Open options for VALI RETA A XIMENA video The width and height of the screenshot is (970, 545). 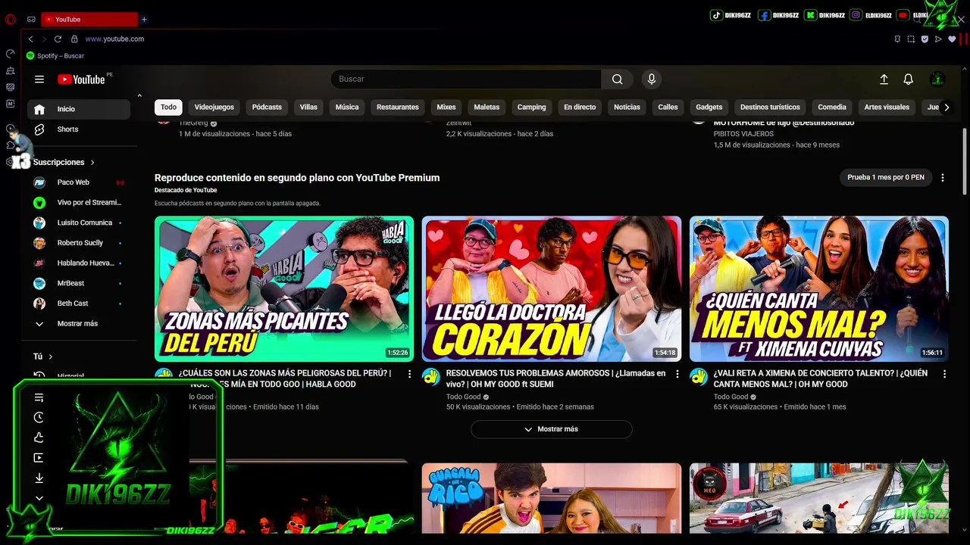pyautogui.click(x=944, y=374)
